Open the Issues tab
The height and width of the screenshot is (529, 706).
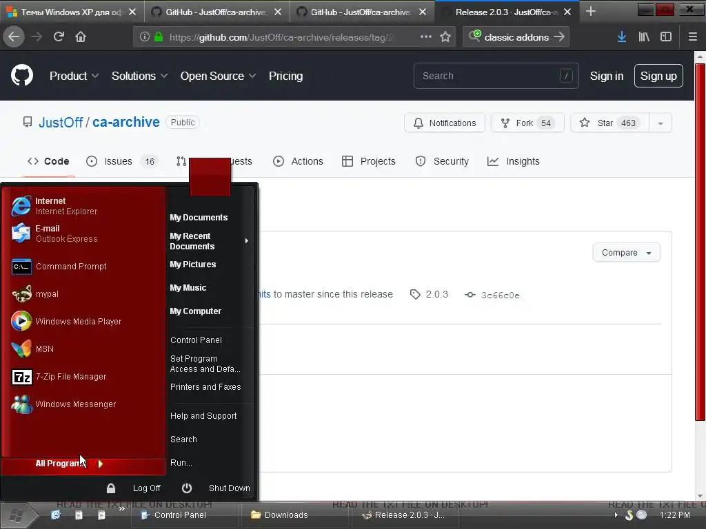tap(121, 161)
